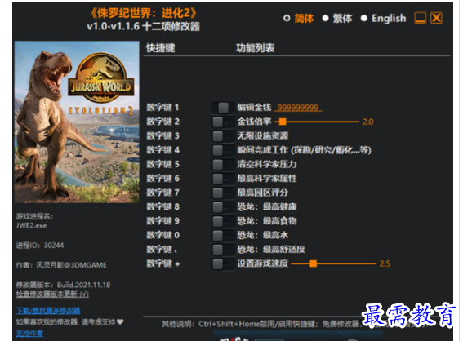Click the 设置游戏速度 slider handle

[314, 263]
